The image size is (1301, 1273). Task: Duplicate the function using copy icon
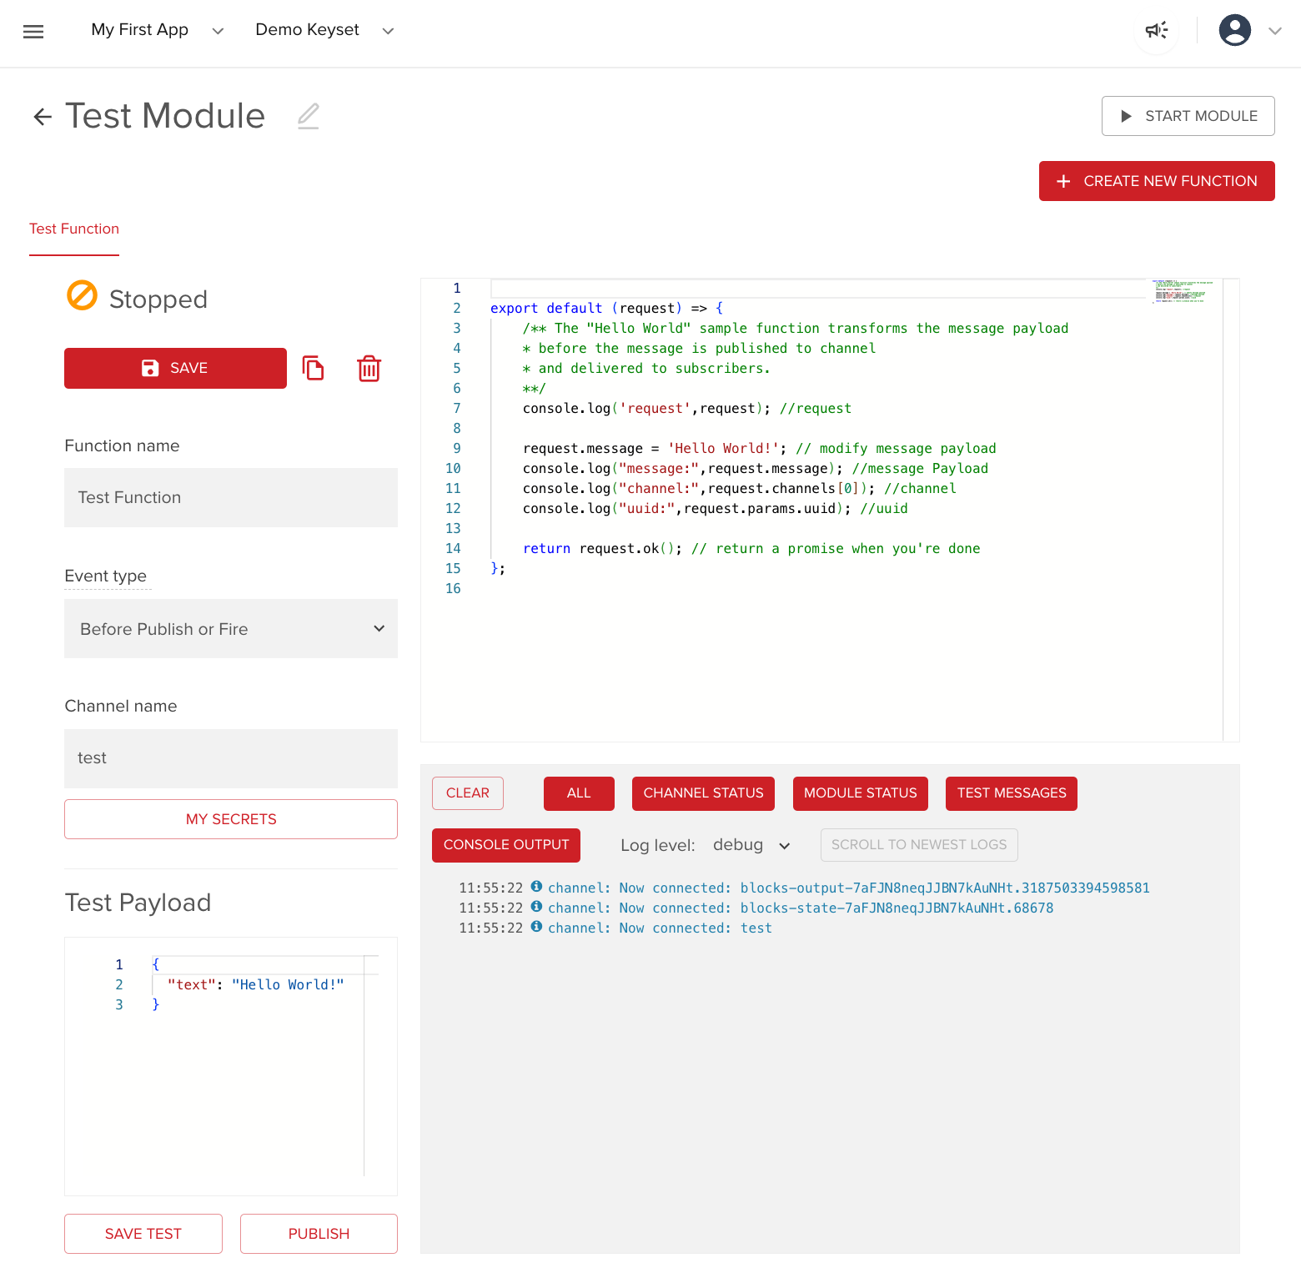pos(314,368)
